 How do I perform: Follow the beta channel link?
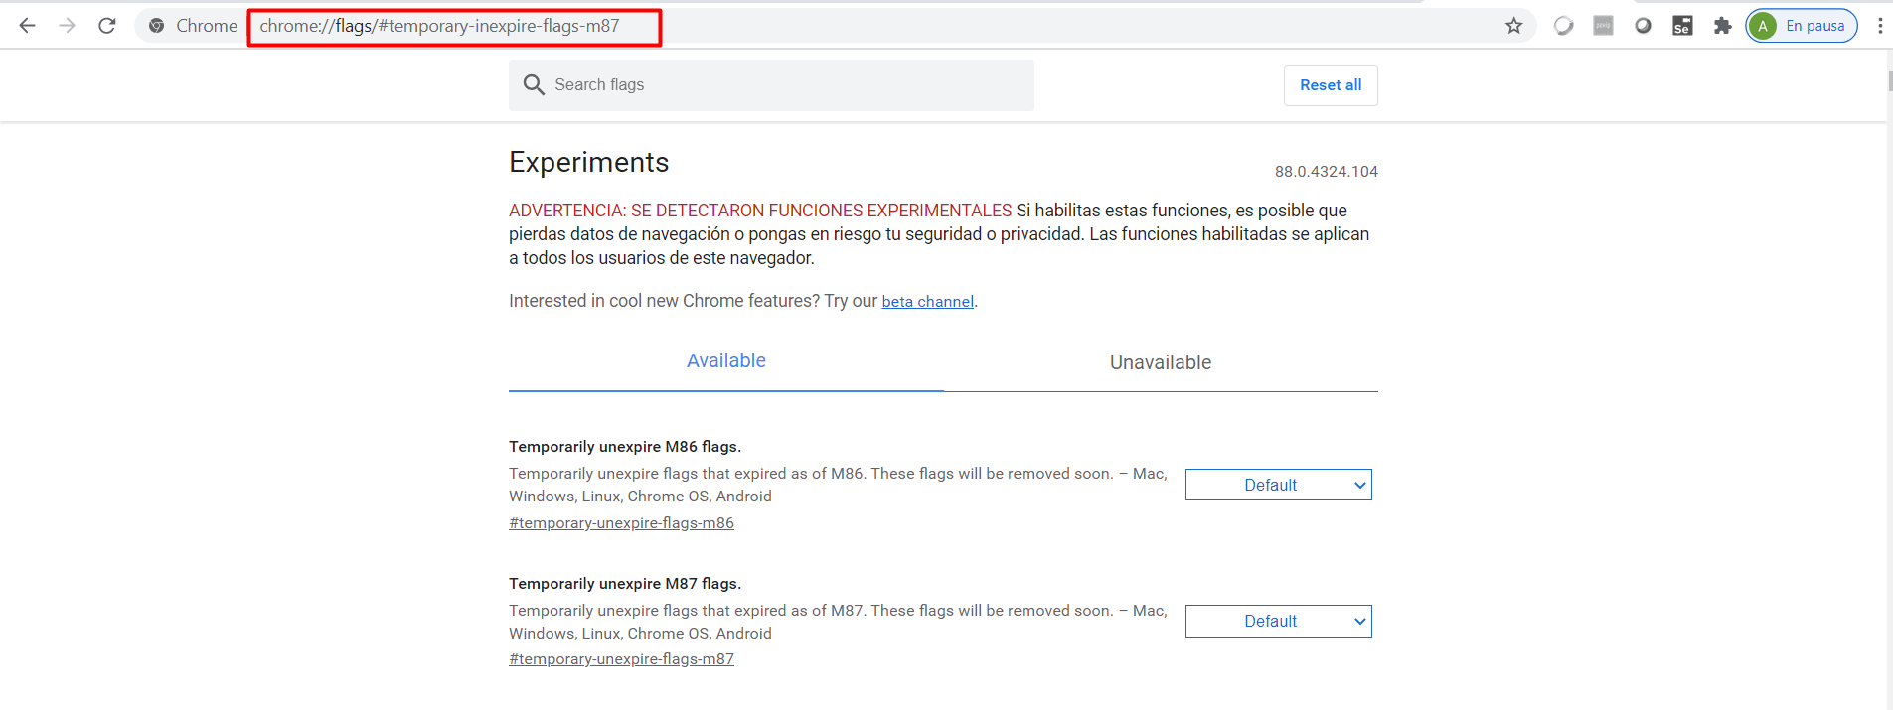coord(927,302)
